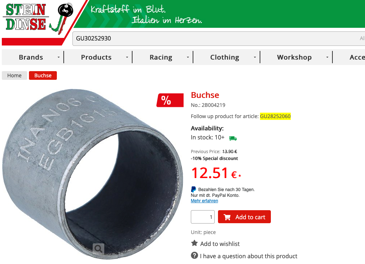Click the quantity input field
Image resolution: width=365 pixels, height=264 pixels.
pyautogui.click(x=203, y=217)
